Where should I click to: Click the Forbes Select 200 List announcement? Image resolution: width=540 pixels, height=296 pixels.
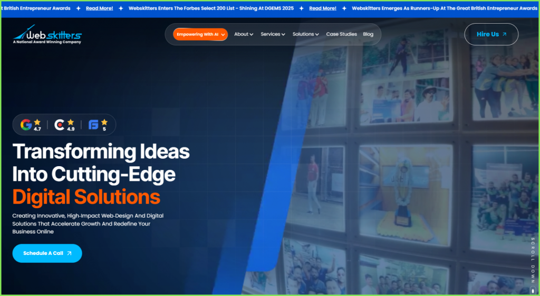pyautogui.click(x=211, y=8)
